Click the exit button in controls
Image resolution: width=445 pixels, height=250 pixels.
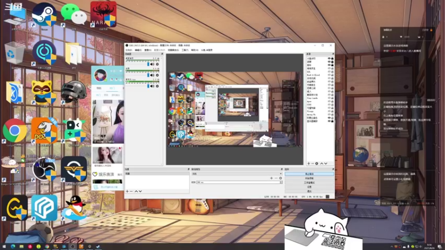309,191
